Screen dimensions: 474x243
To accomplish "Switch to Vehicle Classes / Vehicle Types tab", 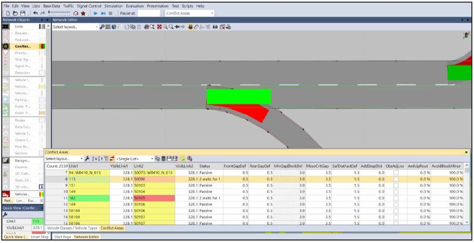I will coord(72,228).
